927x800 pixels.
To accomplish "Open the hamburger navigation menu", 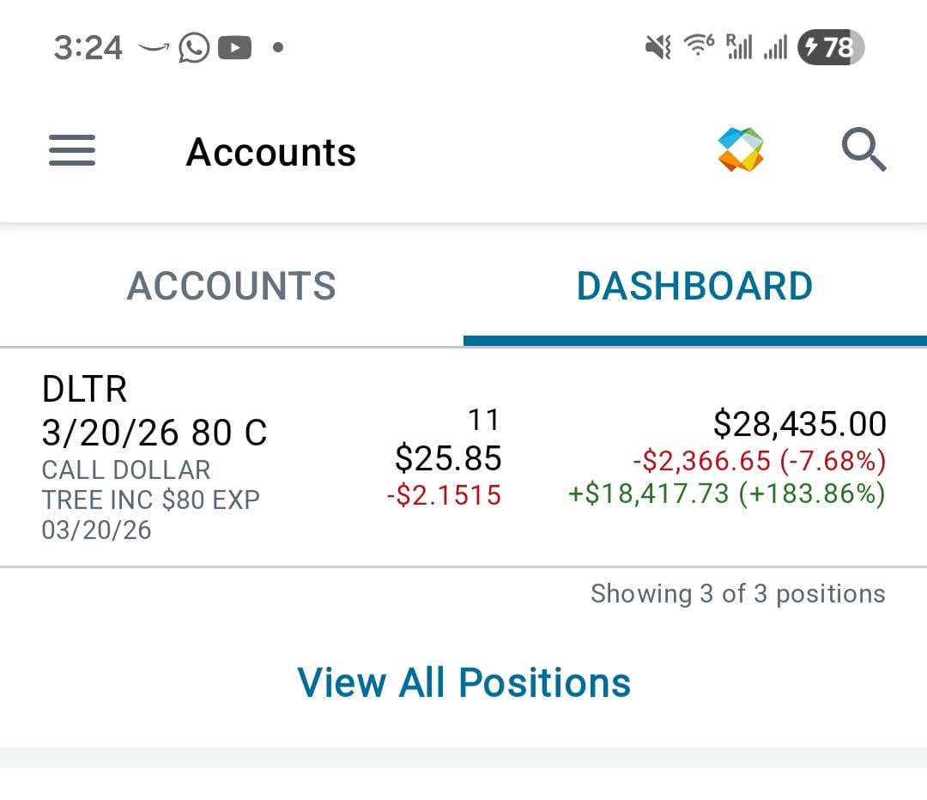I will pos(72,151).
